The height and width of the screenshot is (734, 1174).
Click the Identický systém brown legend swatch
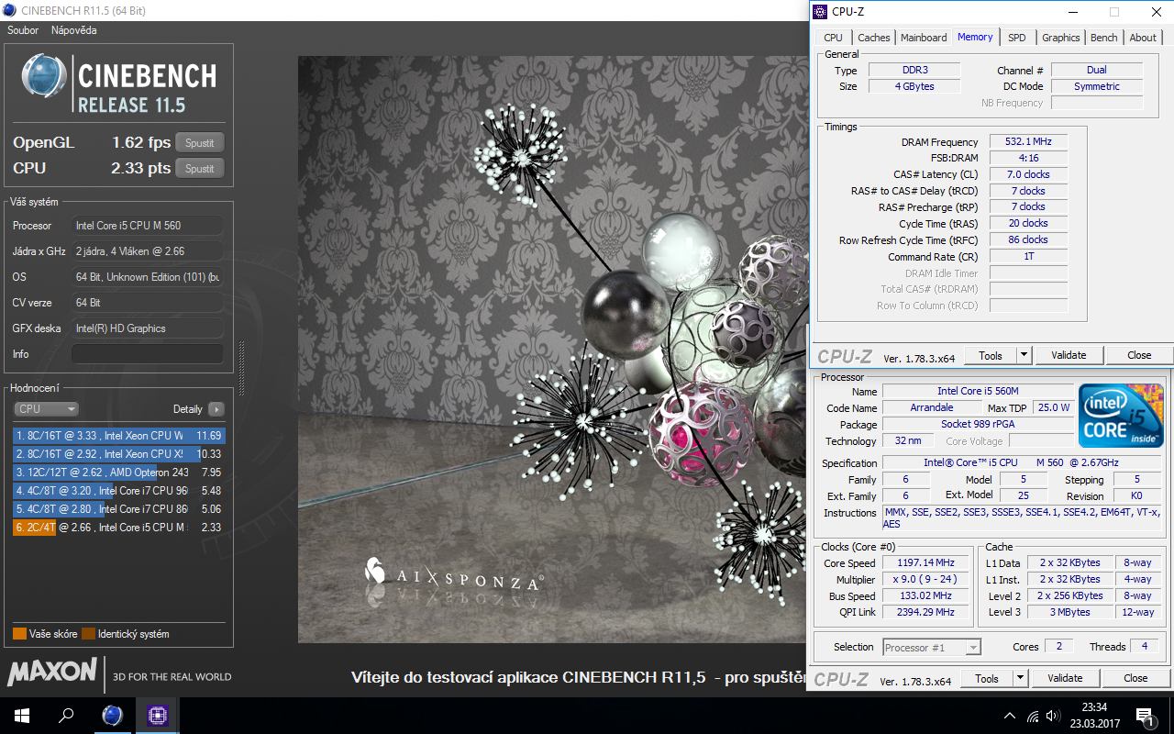tap(88, 634)
